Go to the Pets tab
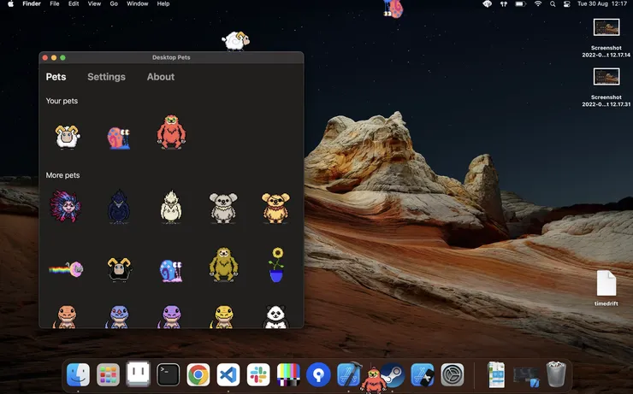This screenshot has width=633, height=394. coord(56,77)
